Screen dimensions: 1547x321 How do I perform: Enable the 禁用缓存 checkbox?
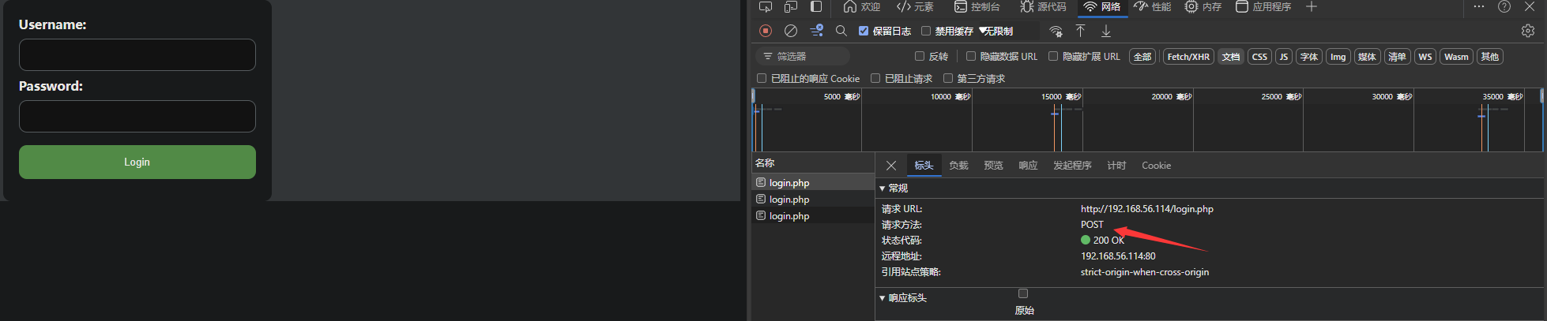tap(926, 31)
